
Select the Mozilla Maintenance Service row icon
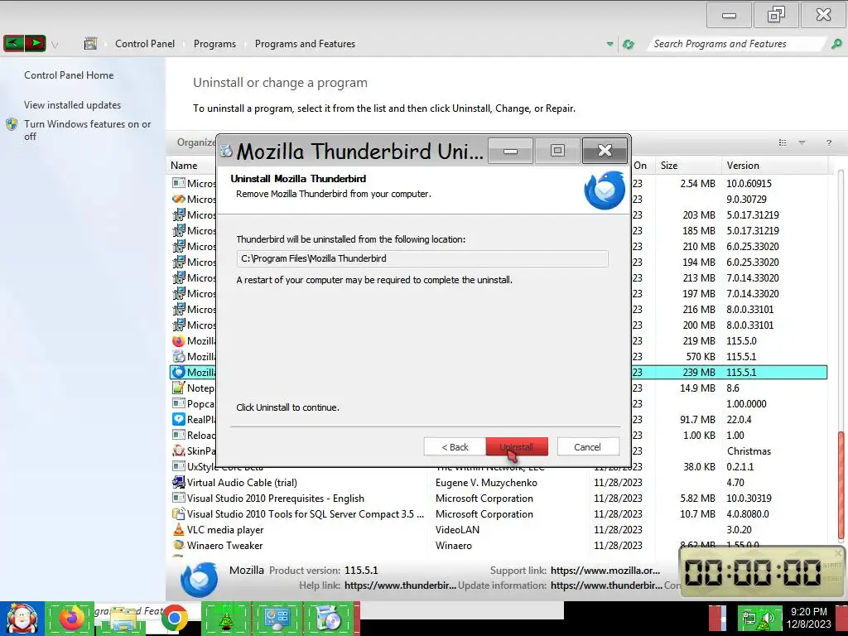179,356
